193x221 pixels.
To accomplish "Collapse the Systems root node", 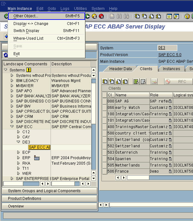I will [5, 70].
